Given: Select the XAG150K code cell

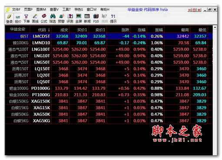Looking at the screenshot, I should pyautogui.click(x=41, y=101).
